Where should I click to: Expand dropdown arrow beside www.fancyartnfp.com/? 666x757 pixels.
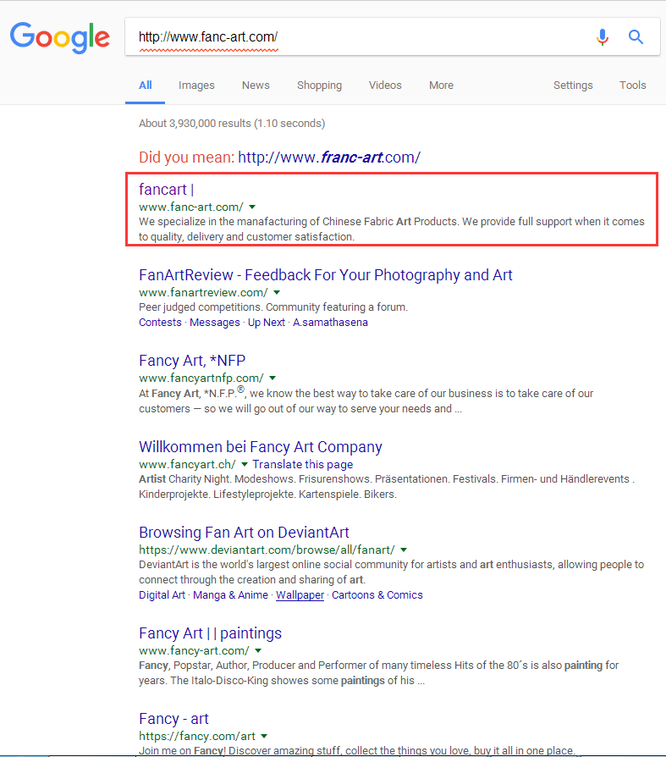pos(272,378)
